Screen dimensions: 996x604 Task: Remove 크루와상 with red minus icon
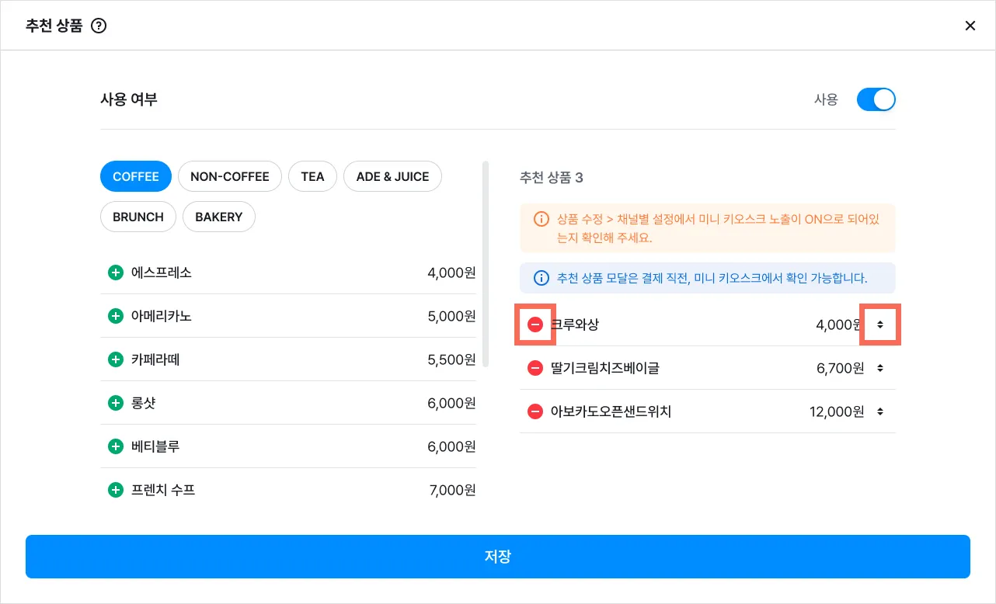click(x=535, y=325)
